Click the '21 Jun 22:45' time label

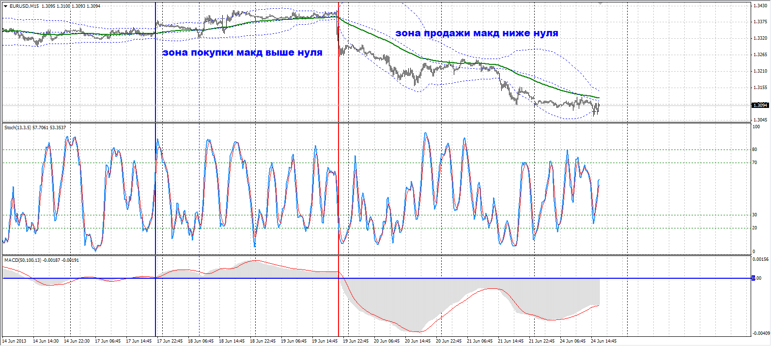click(x=542, y=341)
